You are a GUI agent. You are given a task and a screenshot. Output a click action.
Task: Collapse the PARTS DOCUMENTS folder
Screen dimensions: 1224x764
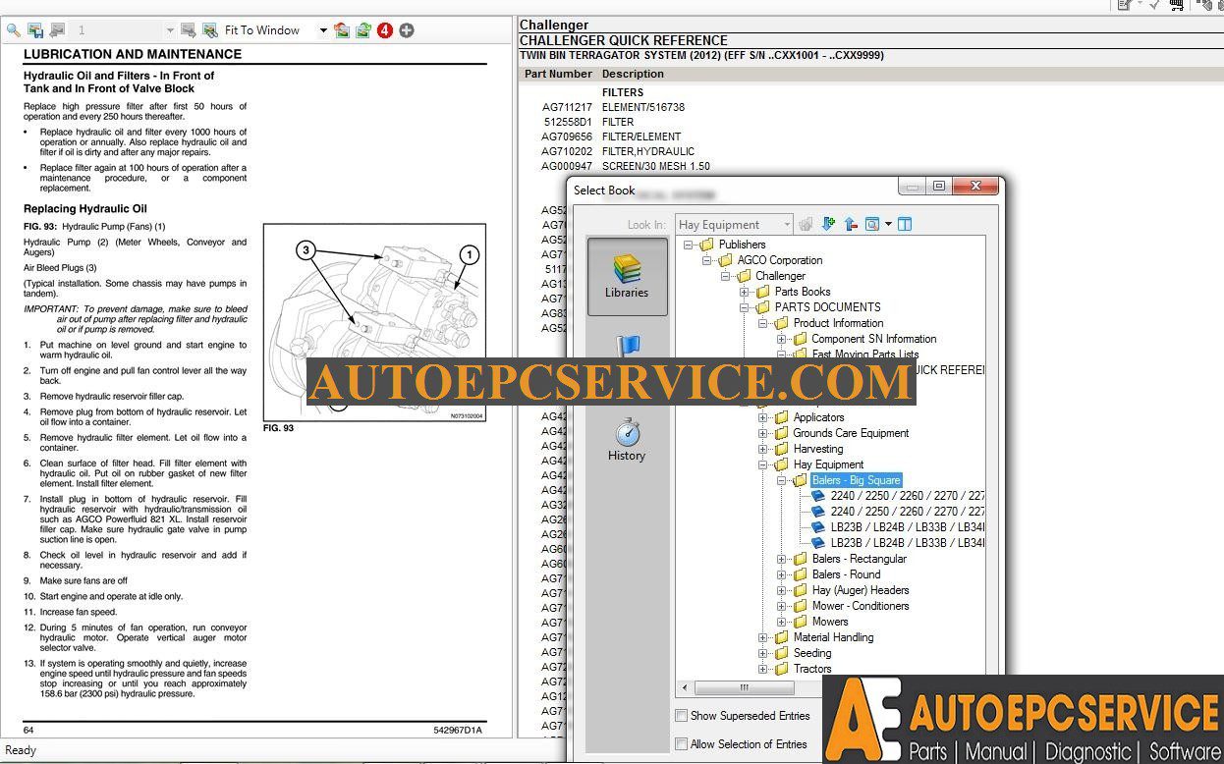tap(746, 307)
